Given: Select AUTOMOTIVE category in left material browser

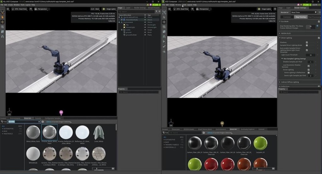Looking at the screenshot, I should [8, 129].
